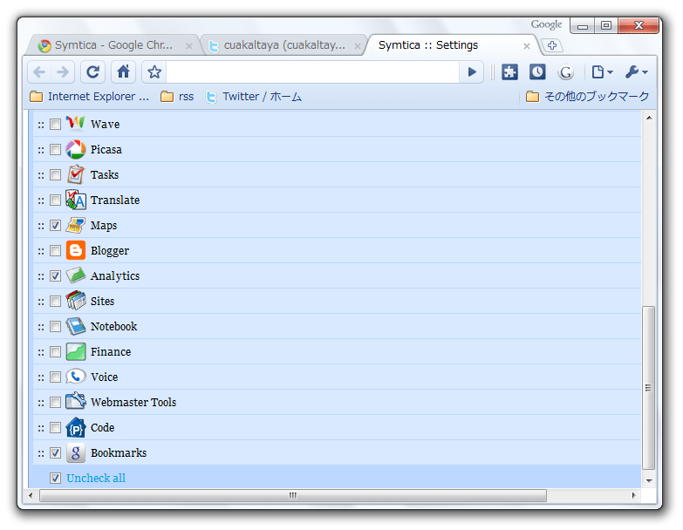Click the Translate icon

coord(75,200)
